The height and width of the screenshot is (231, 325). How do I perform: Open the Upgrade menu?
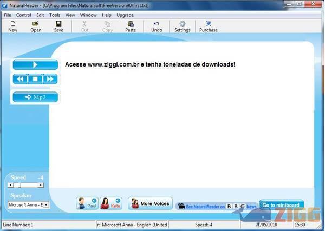[125, 15]
